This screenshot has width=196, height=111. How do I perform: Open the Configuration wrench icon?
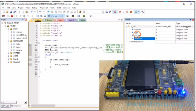point(142,12)
